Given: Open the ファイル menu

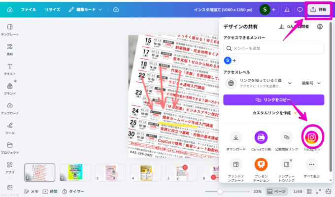Looking at the screenshot, I should (x=28, y=9).
